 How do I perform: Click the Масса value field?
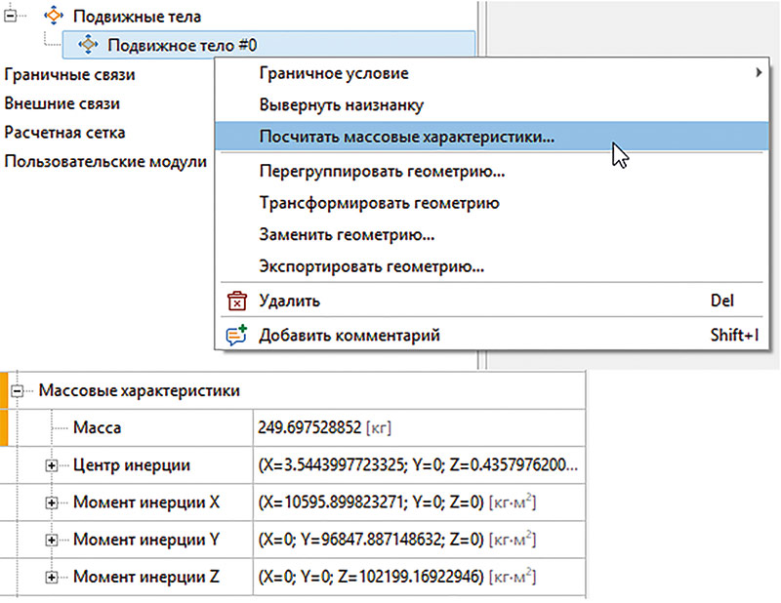pyautogui.click(x=418, y=427)
